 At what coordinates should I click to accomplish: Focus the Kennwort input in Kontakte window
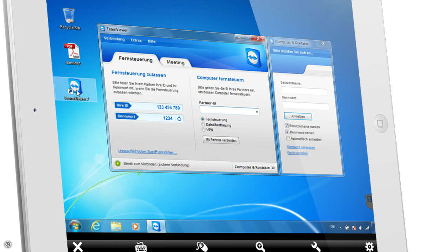(x=306, y=106)
